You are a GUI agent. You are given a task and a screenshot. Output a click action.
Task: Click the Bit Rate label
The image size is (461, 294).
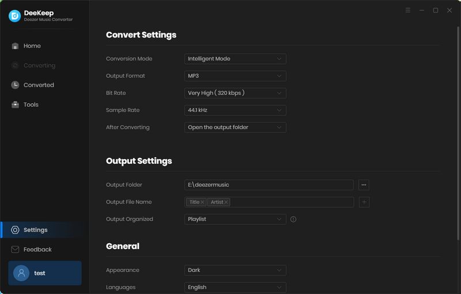116,93
